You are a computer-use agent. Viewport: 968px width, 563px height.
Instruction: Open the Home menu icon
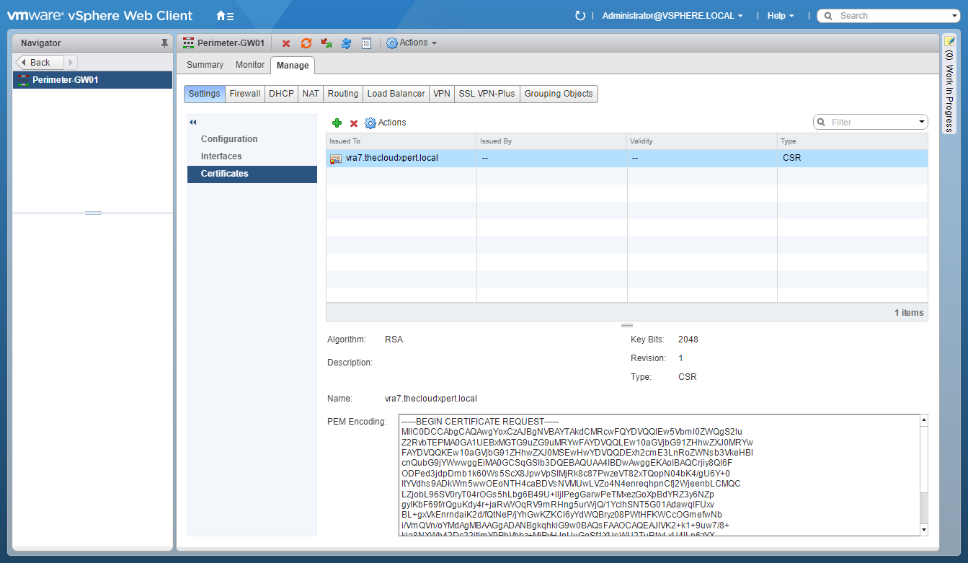pos(225,16)
